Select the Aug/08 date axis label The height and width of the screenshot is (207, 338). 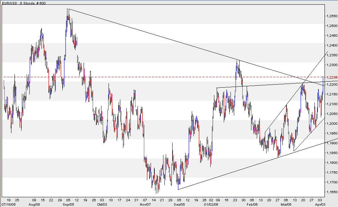point(34,204)
